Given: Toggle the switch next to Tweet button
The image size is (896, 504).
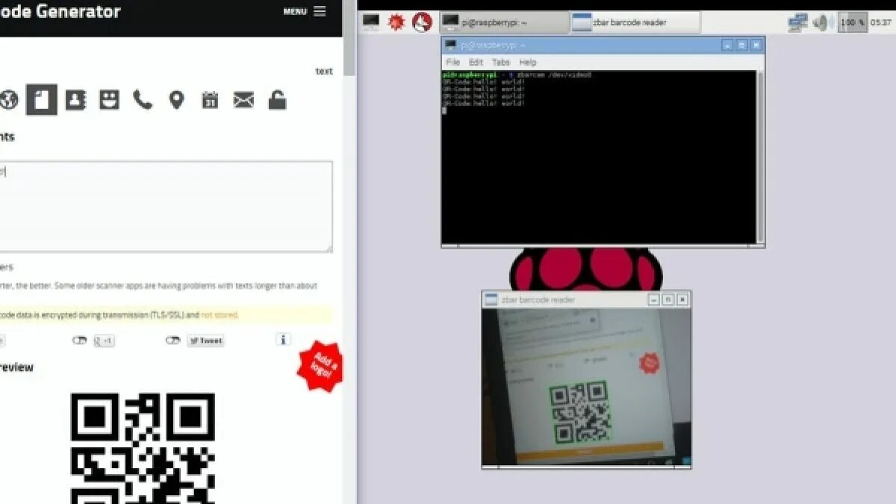Looking at the screenshot, I should tap(173, 340).
